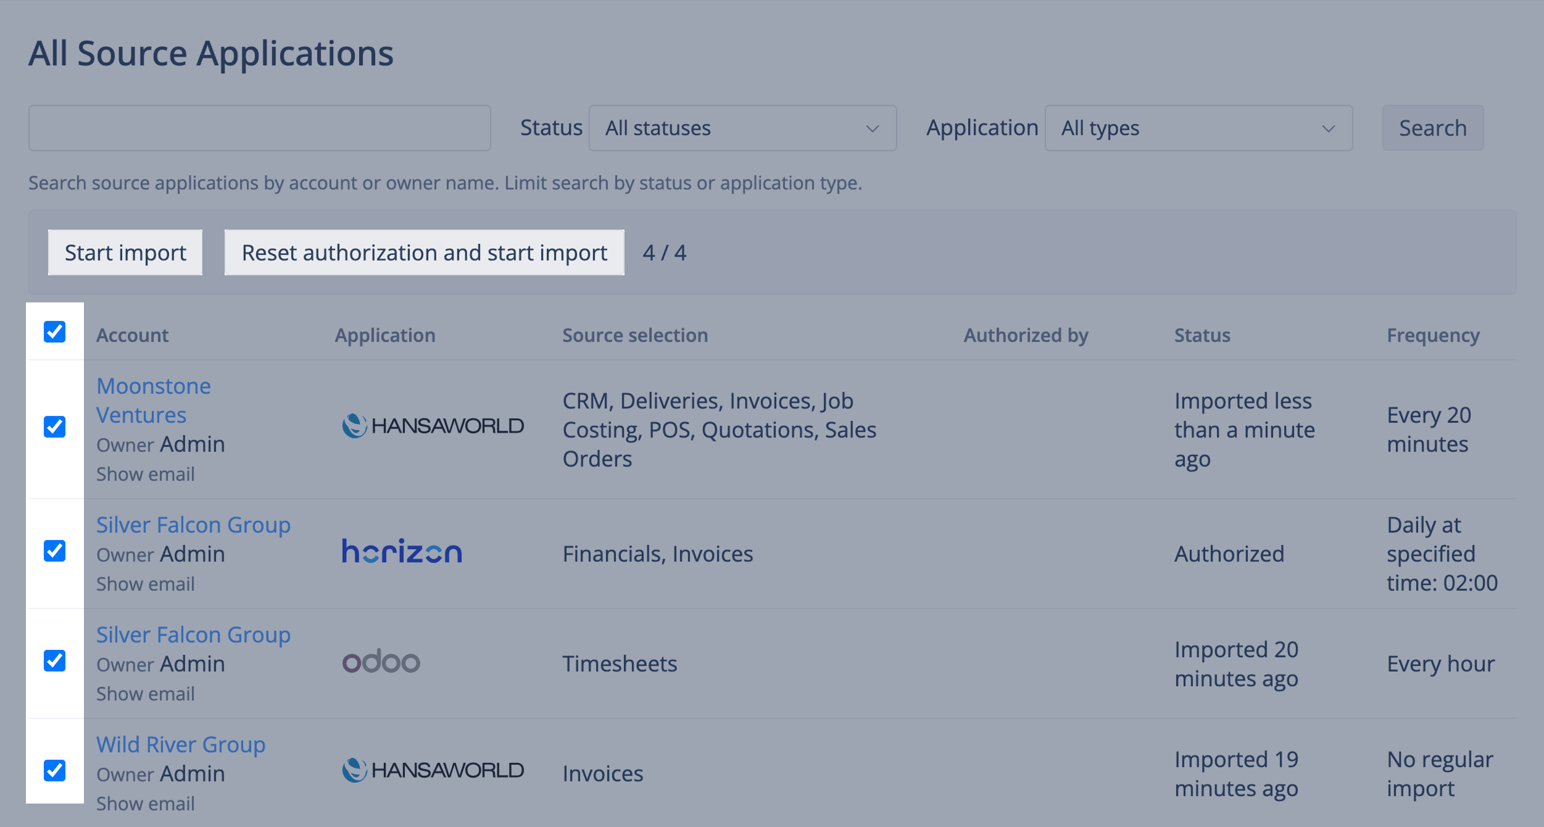Open Silver Falcon Group link in Odoo row

pos(193,634)
